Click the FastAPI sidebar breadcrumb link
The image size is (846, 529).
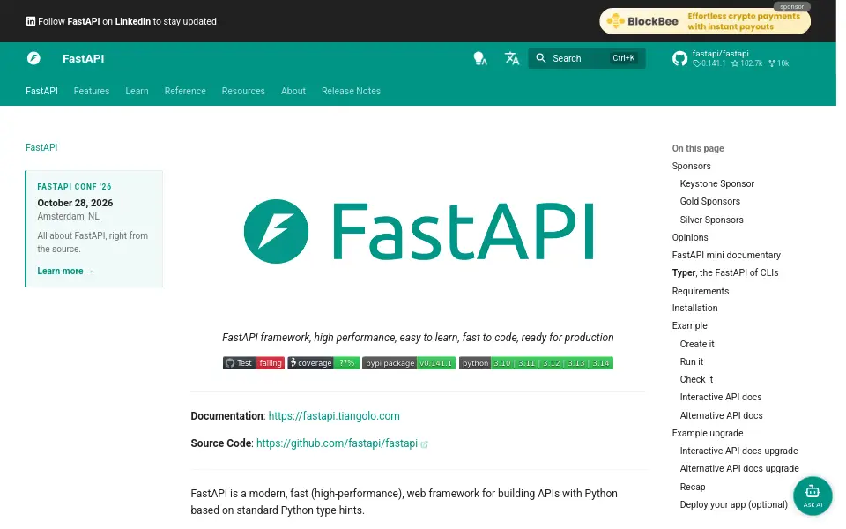[x=41, y=147]
